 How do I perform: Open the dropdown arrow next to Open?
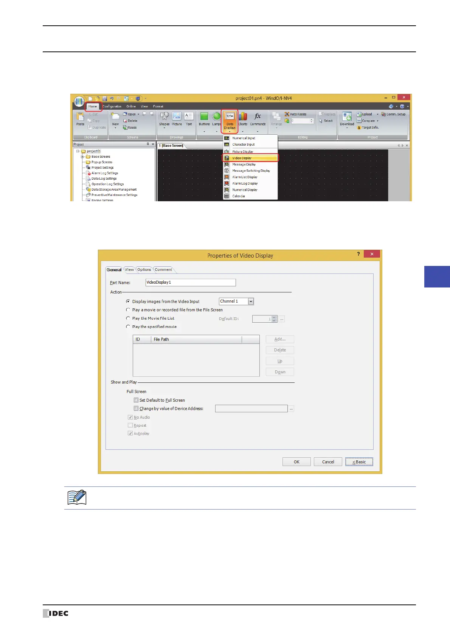coord(138,114)
